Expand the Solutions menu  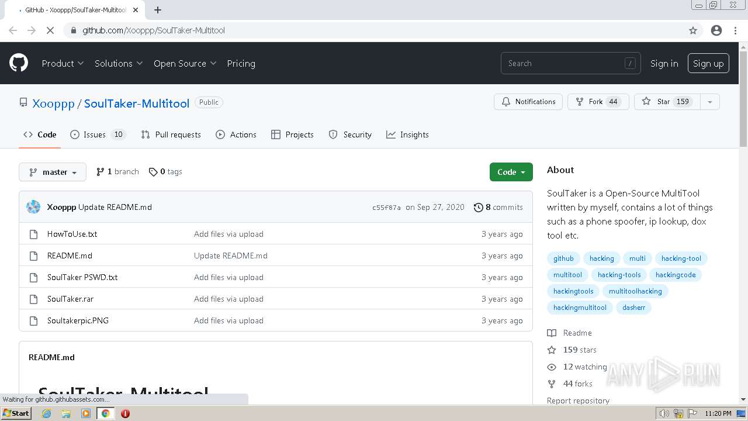(x=119, y=63)
